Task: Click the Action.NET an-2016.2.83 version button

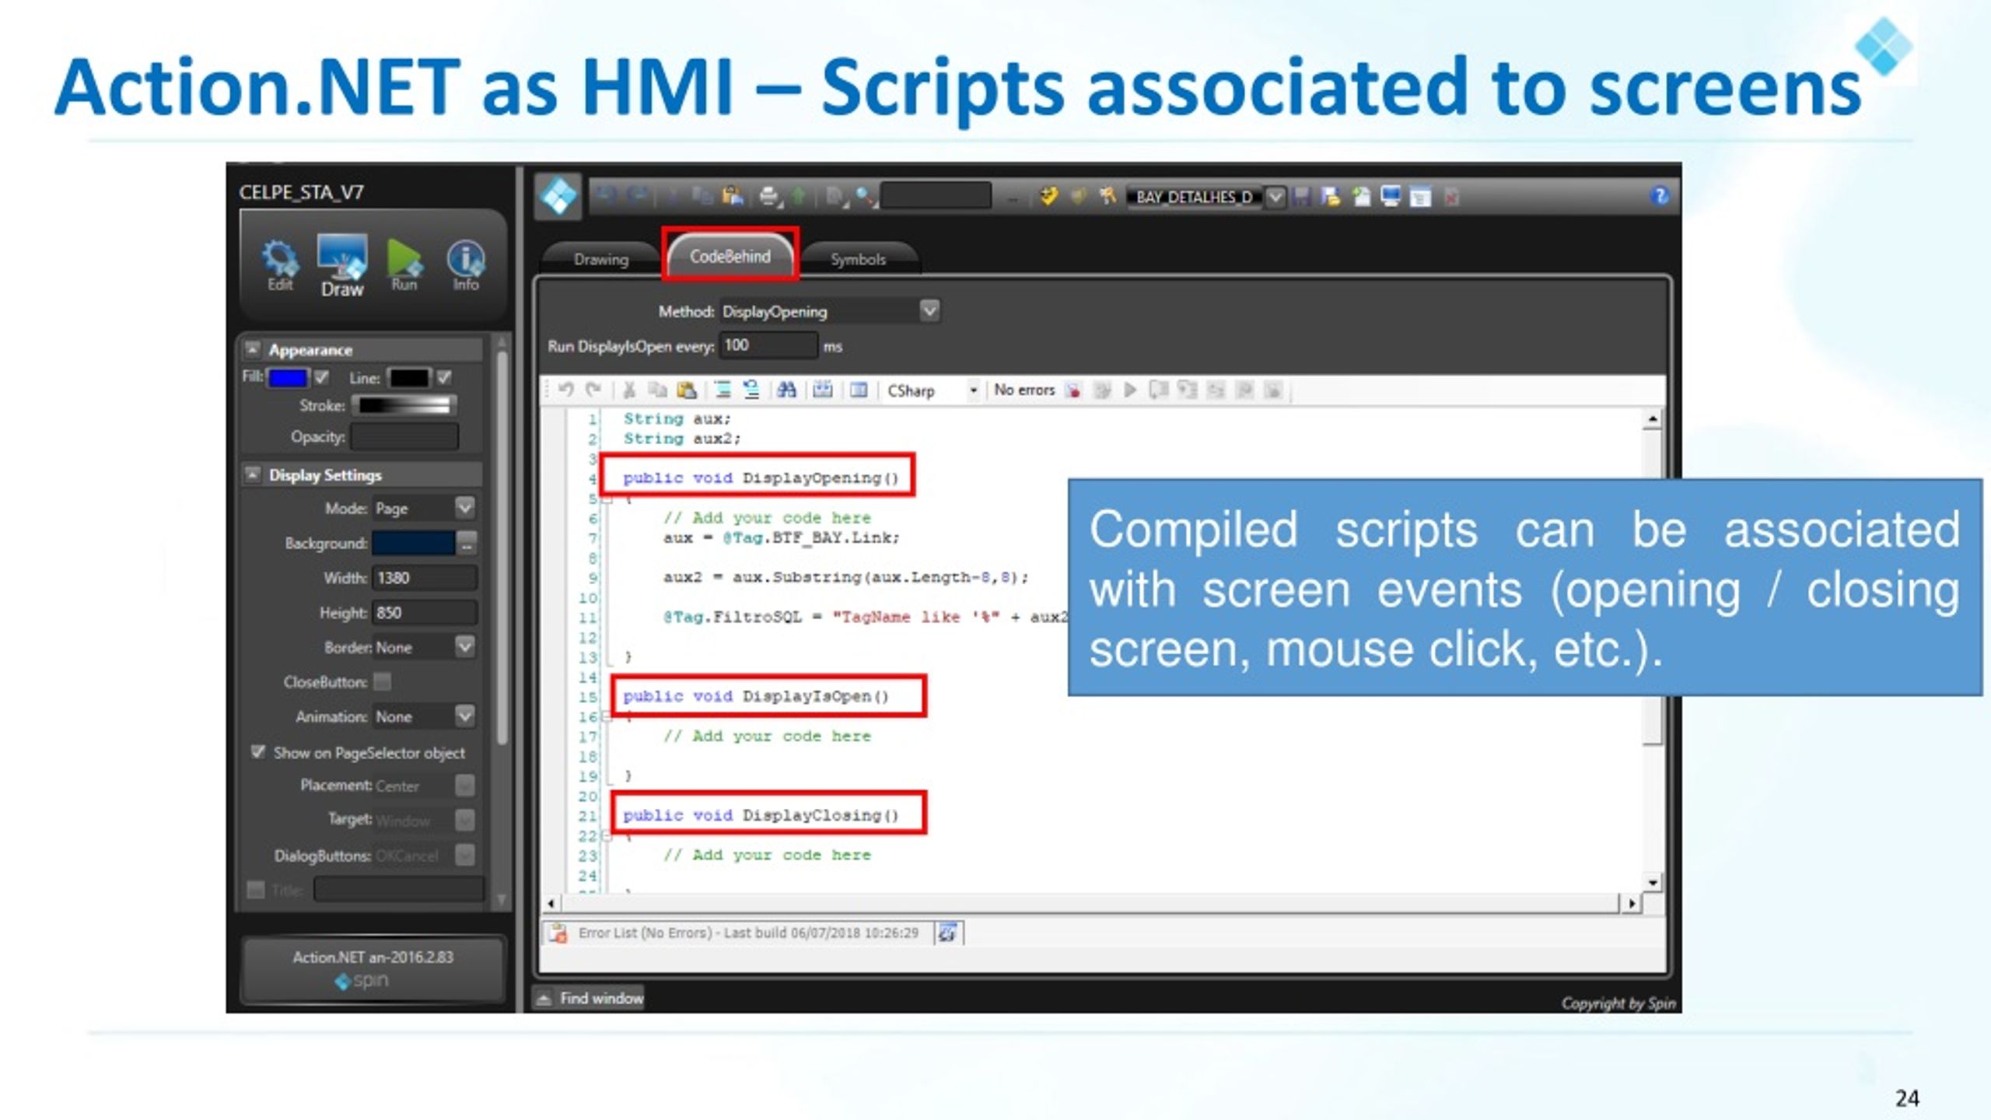Action: point(373,969)
